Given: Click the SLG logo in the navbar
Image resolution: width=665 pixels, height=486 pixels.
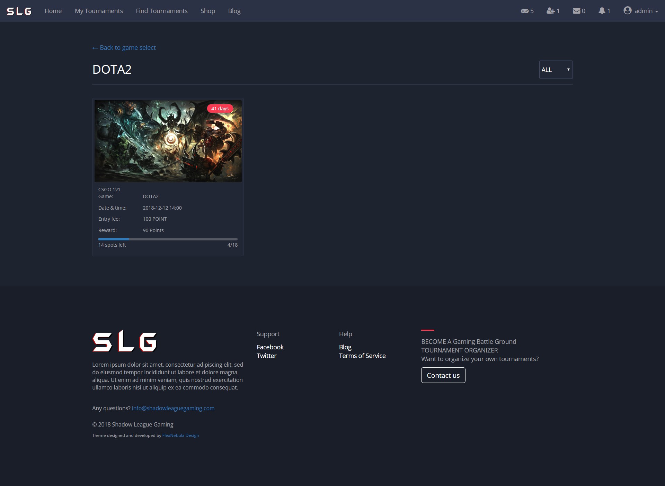Looking at the screenshot, I should tap(19, 11).
